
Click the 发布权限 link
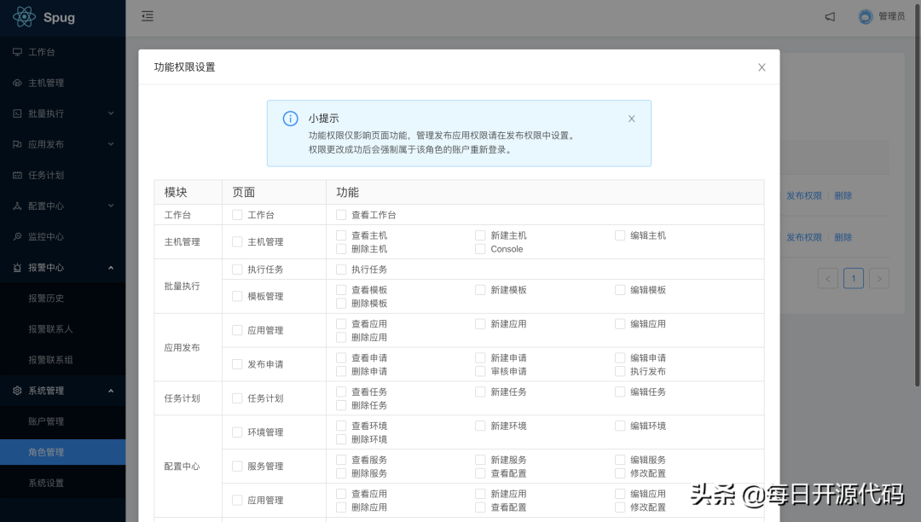point(803,195)
